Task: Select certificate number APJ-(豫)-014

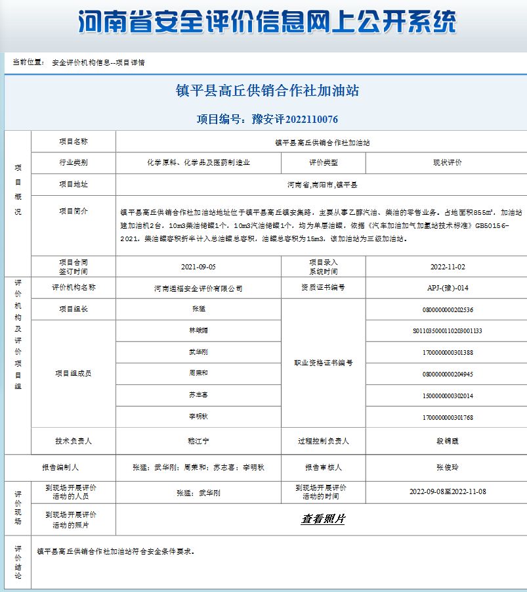Action: tap(448, 288)
